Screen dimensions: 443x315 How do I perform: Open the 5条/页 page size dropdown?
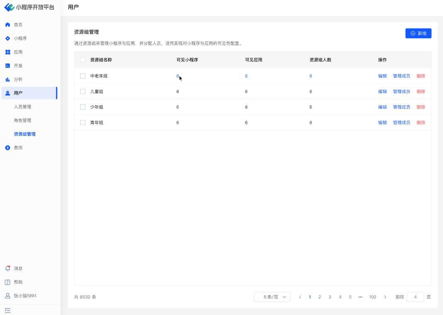pyautogui.click(x=272, y=297)
